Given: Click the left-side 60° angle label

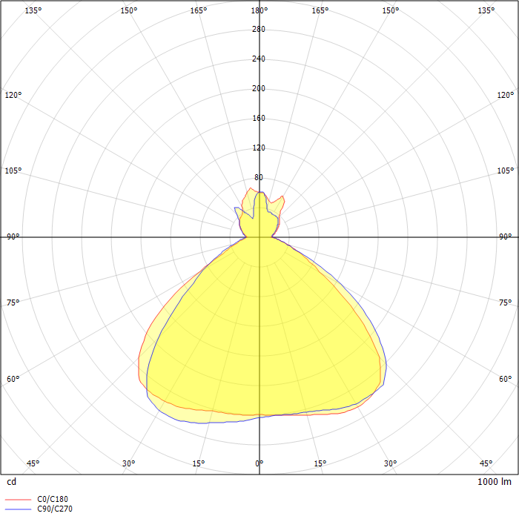Looking at the screenshot, I should pyautogui.click(x=13, y=379).
